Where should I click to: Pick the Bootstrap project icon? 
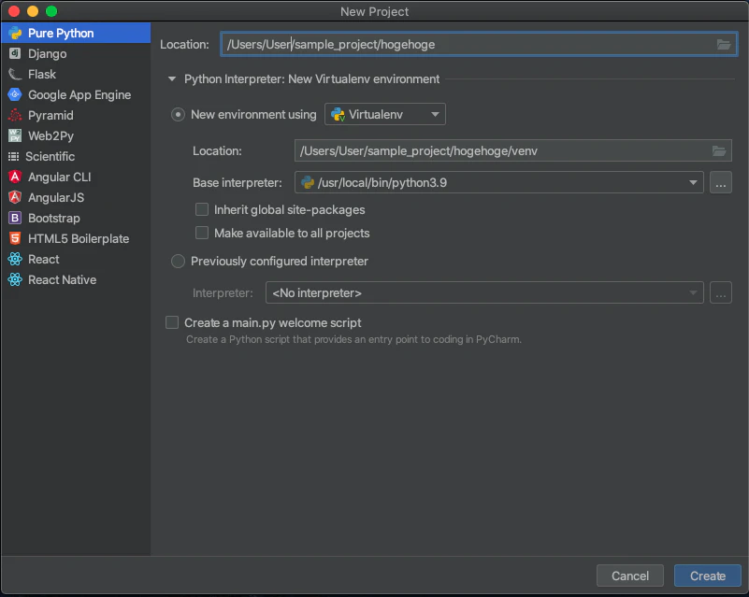(15, 218)
